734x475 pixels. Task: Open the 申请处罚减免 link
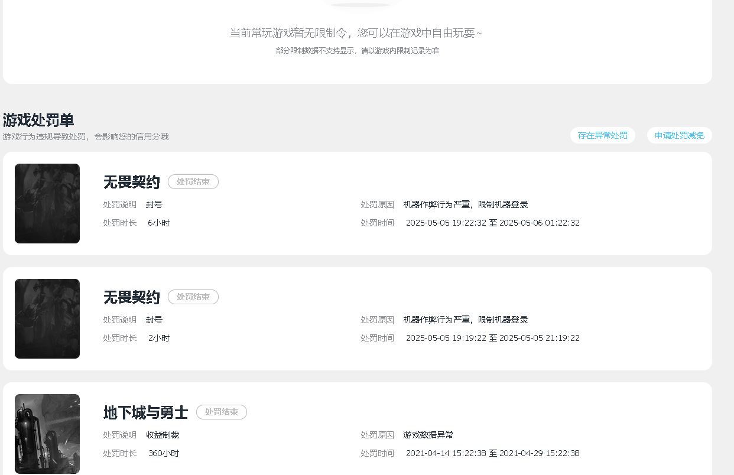(679, 135)
